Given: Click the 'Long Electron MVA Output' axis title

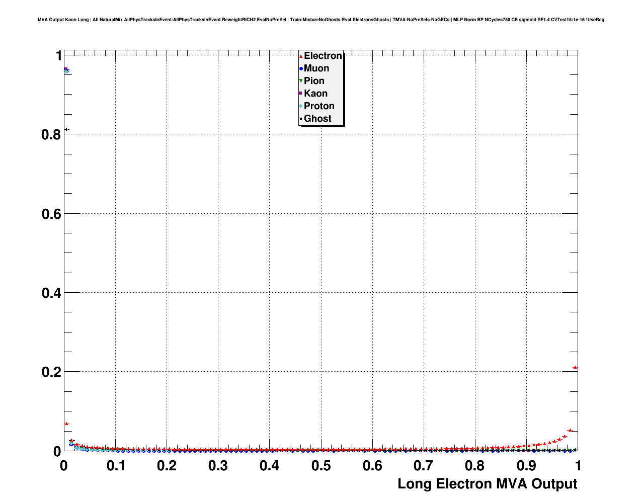Looking at the screenshot, I should (487, 484).
